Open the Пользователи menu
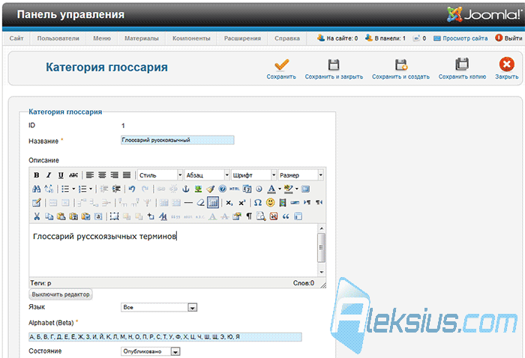The width and height of the screenshot is (525, 358). (58, 38)
